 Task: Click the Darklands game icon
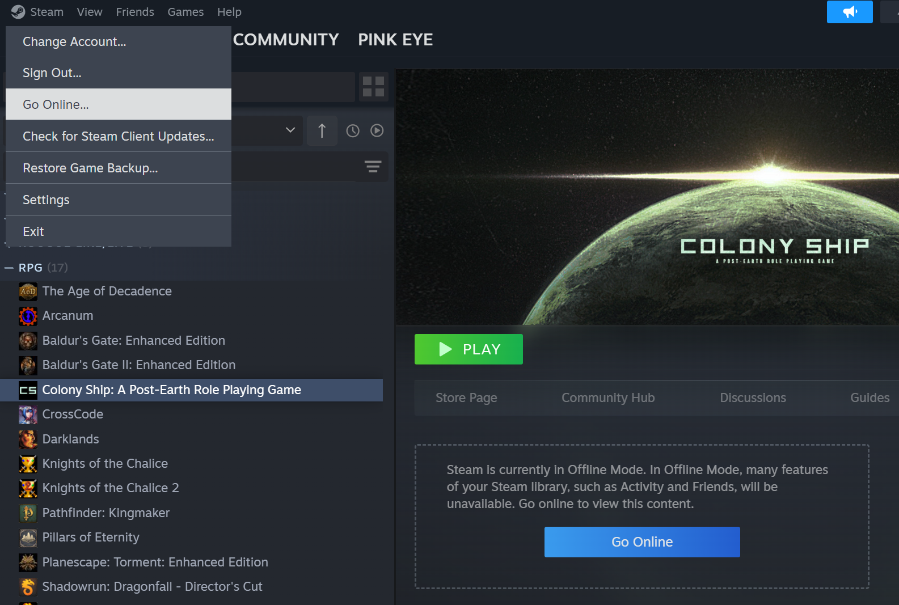click(x=28, y=439)
